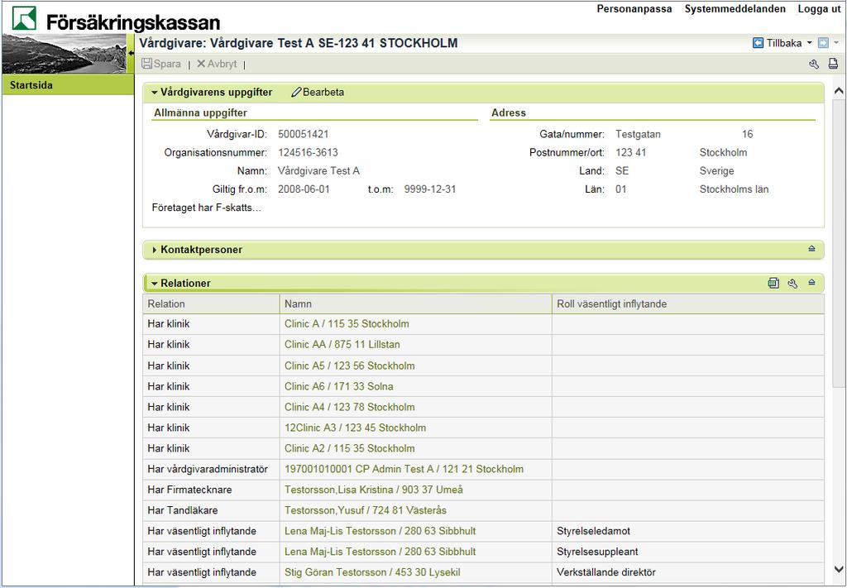Click the Bearbeta edit button

318,93
